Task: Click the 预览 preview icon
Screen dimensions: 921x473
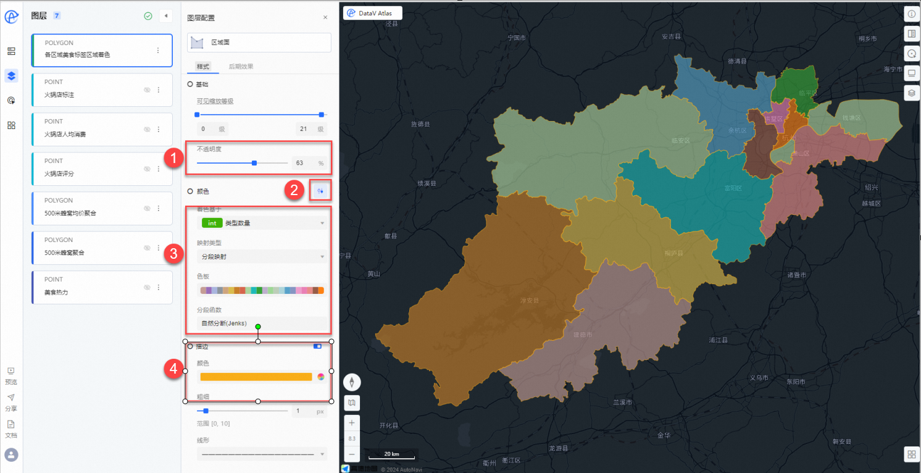Action: (11, 371)
